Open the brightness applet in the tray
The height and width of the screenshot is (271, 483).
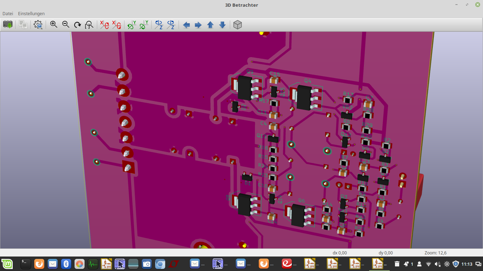[x=447, y=264]
